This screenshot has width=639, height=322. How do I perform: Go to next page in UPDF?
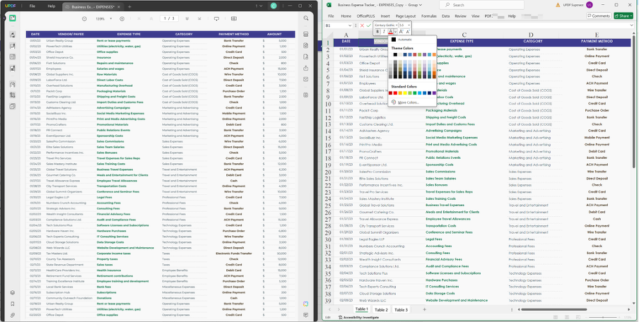point(187,19)
